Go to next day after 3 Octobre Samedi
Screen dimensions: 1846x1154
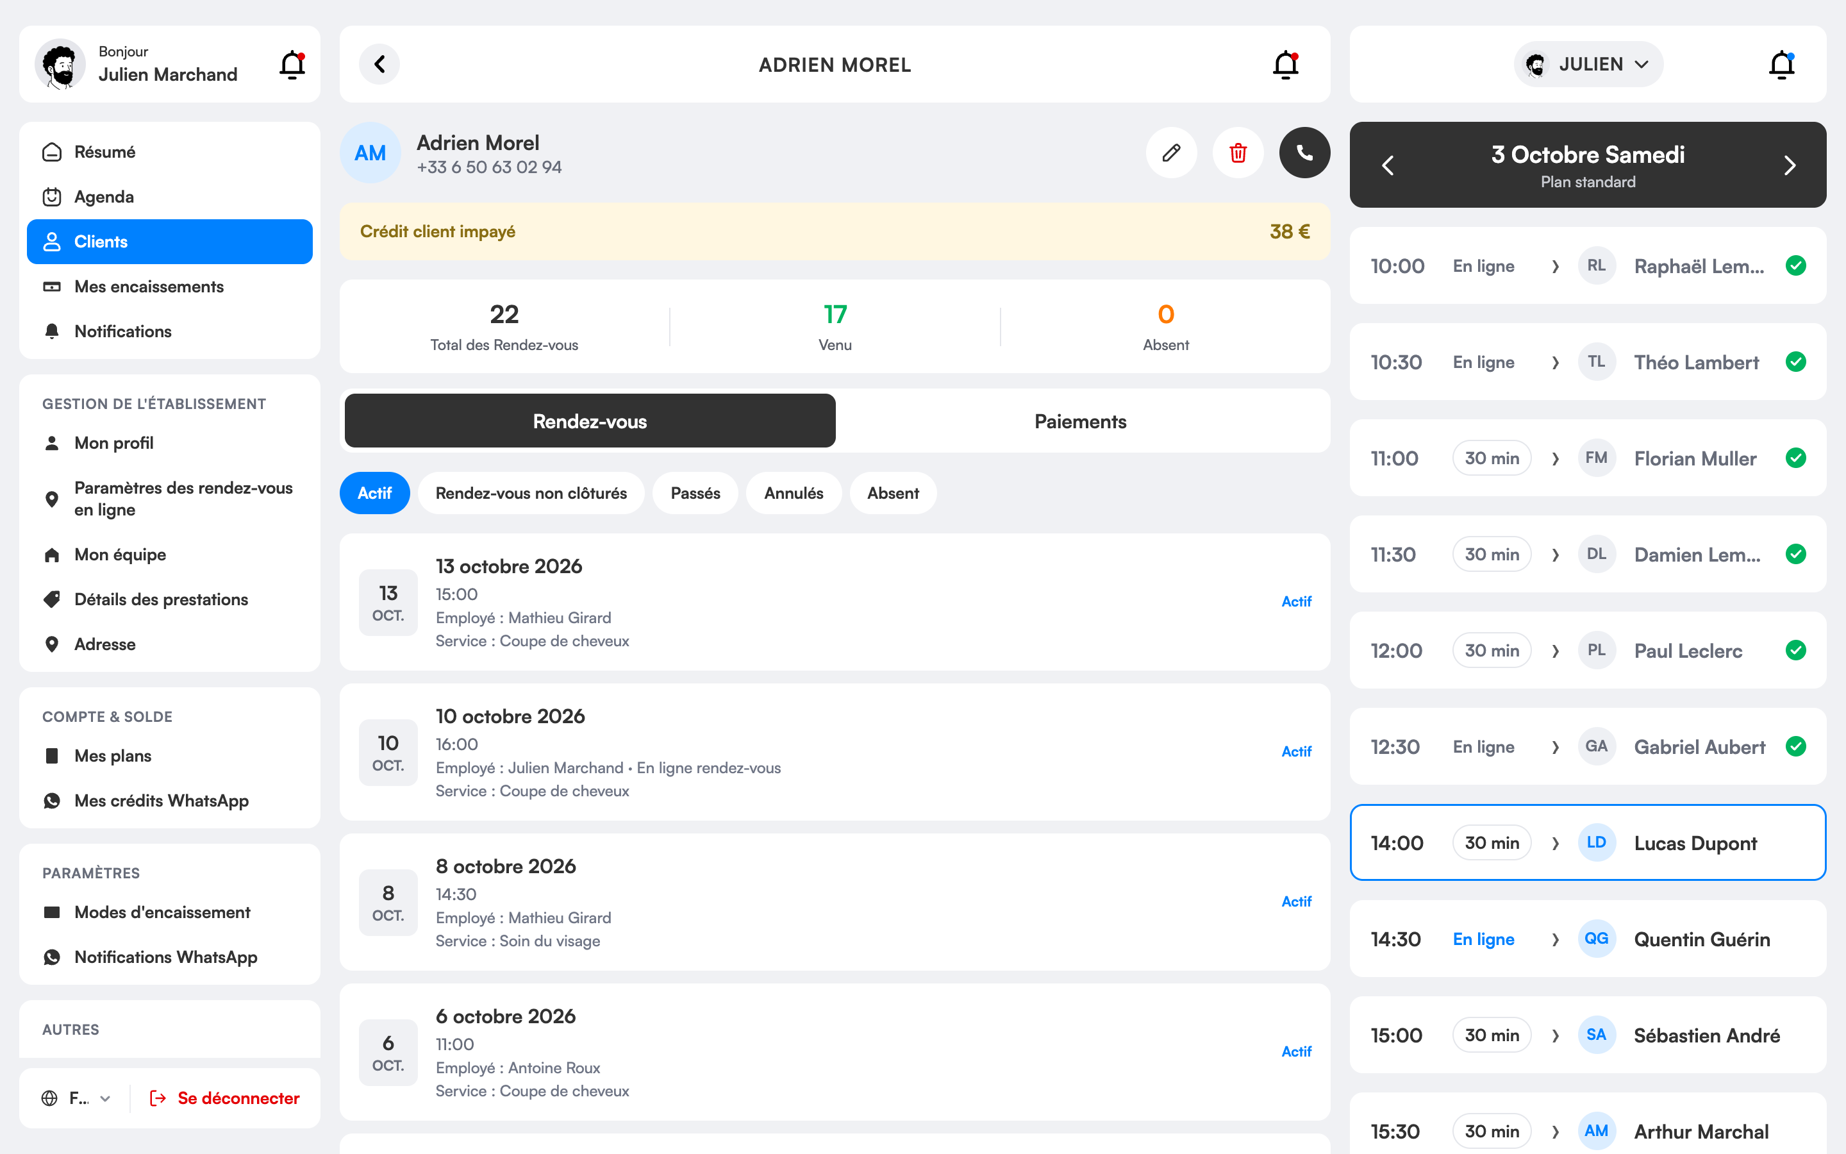pos(1790,165)
